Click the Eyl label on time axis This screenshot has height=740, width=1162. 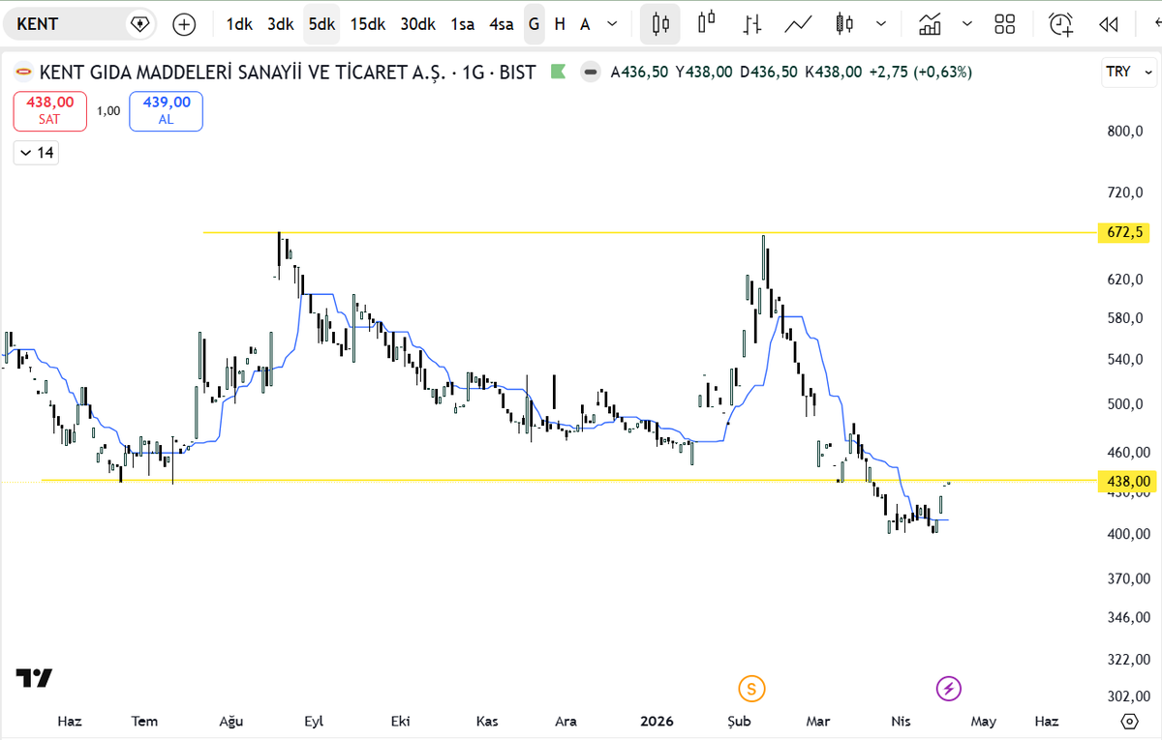pyautogui.click(x=314, y=722)
